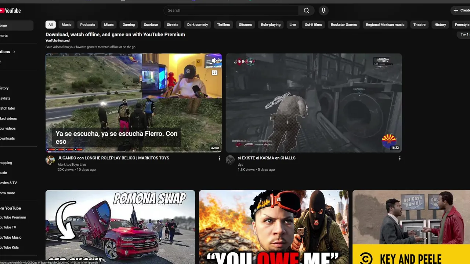
Task: Visit the MarkitosToys Live channel name
Action: (72, 165)
